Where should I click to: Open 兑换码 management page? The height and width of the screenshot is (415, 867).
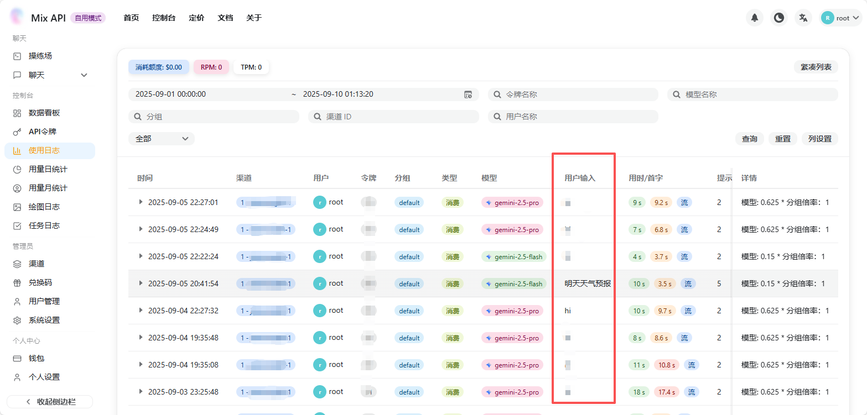click(x=40, y=282)
